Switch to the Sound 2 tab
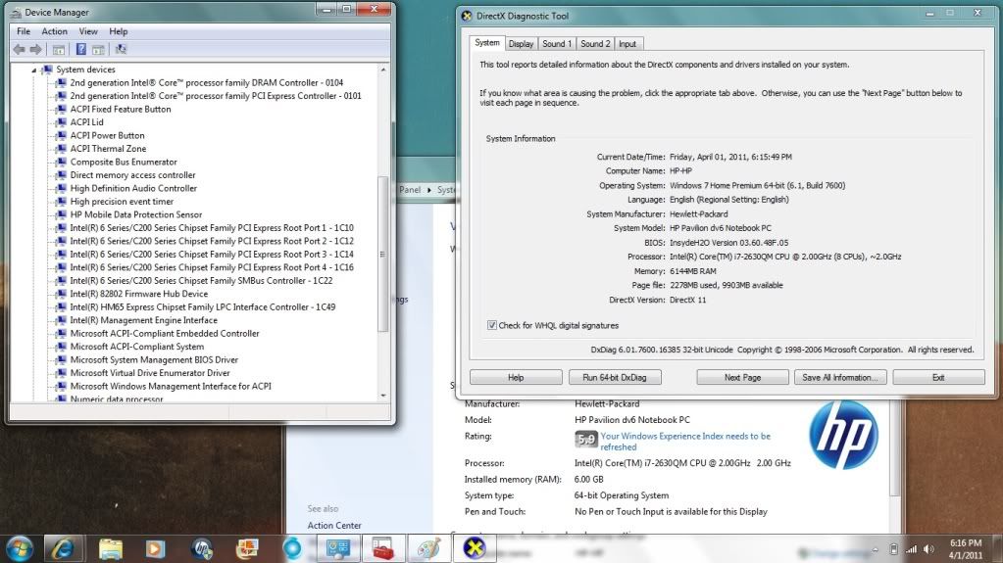This screenshot has height=563, width=1003. (595, 44)
